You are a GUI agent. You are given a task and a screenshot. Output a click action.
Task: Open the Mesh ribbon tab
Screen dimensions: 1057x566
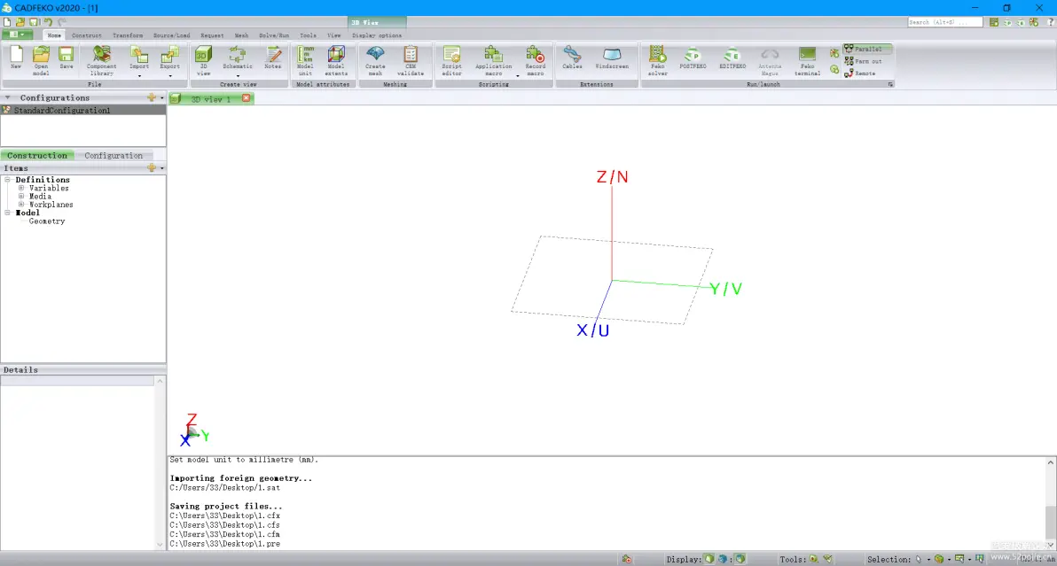pos(241,35)
